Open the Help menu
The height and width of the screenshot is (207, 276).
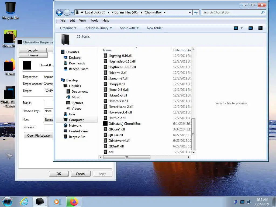(x=106, y=20)
